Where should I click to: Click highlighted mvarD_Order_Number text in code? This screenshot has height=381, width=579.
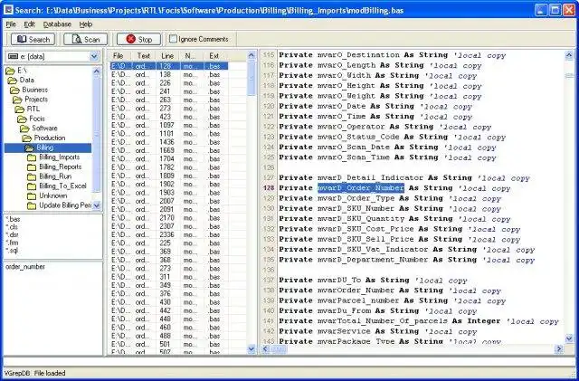pos(361,188)
